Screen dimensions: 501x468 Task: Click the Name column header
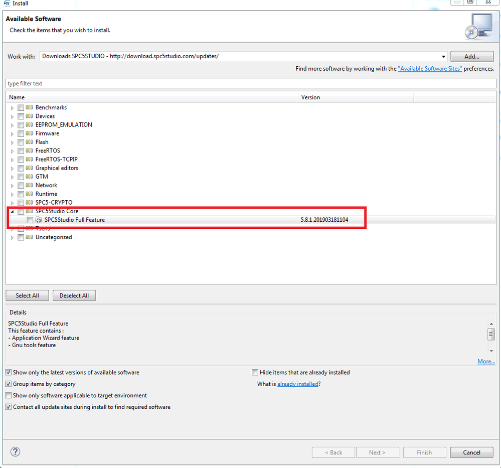(152, 97)
